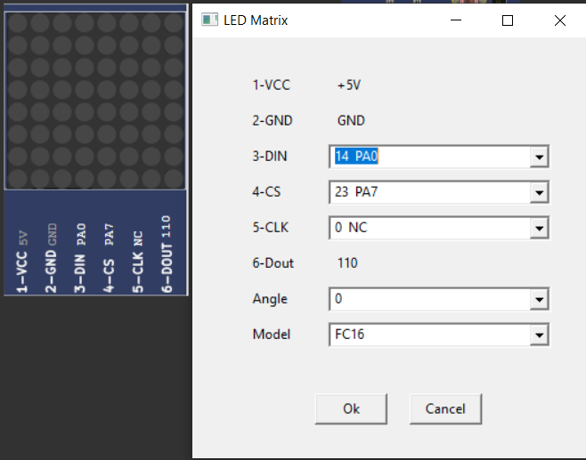Open the 5-CLK pin dropdown arrow

(539, 228)
